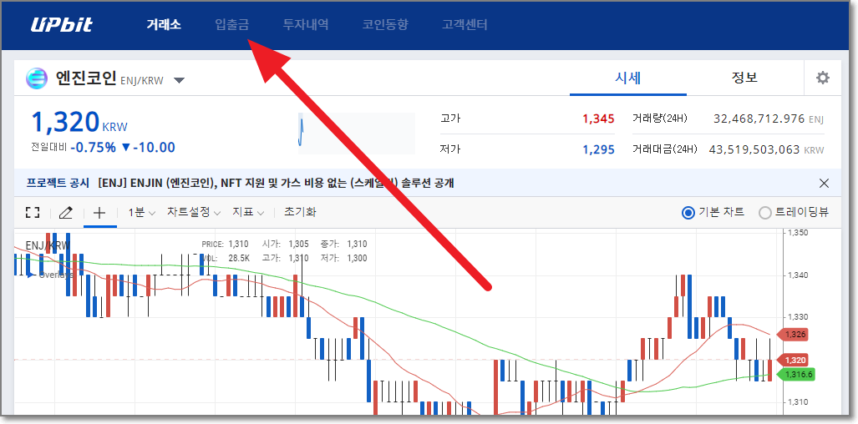Go to 투자내역 page

306,24
